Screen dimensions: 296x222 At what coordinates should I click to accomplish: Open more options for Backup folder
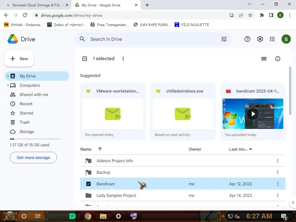[277, 172]
